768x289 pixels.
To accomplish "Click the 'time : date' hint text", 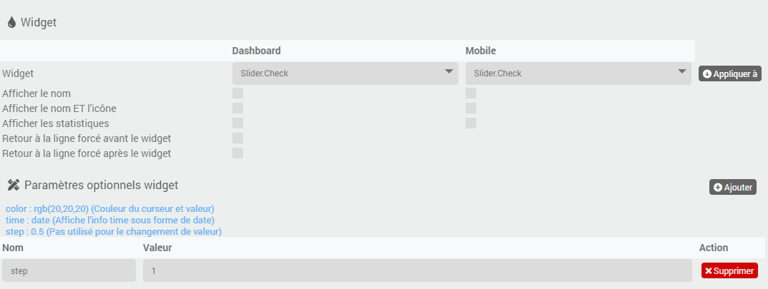I will pyautogui.click(x=109, y=220).
